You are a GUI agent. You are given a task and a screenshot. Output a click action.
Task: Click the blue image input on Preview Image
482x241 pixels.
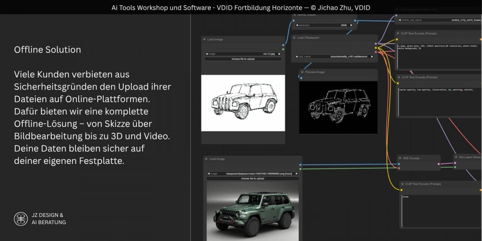coord(301,78)
